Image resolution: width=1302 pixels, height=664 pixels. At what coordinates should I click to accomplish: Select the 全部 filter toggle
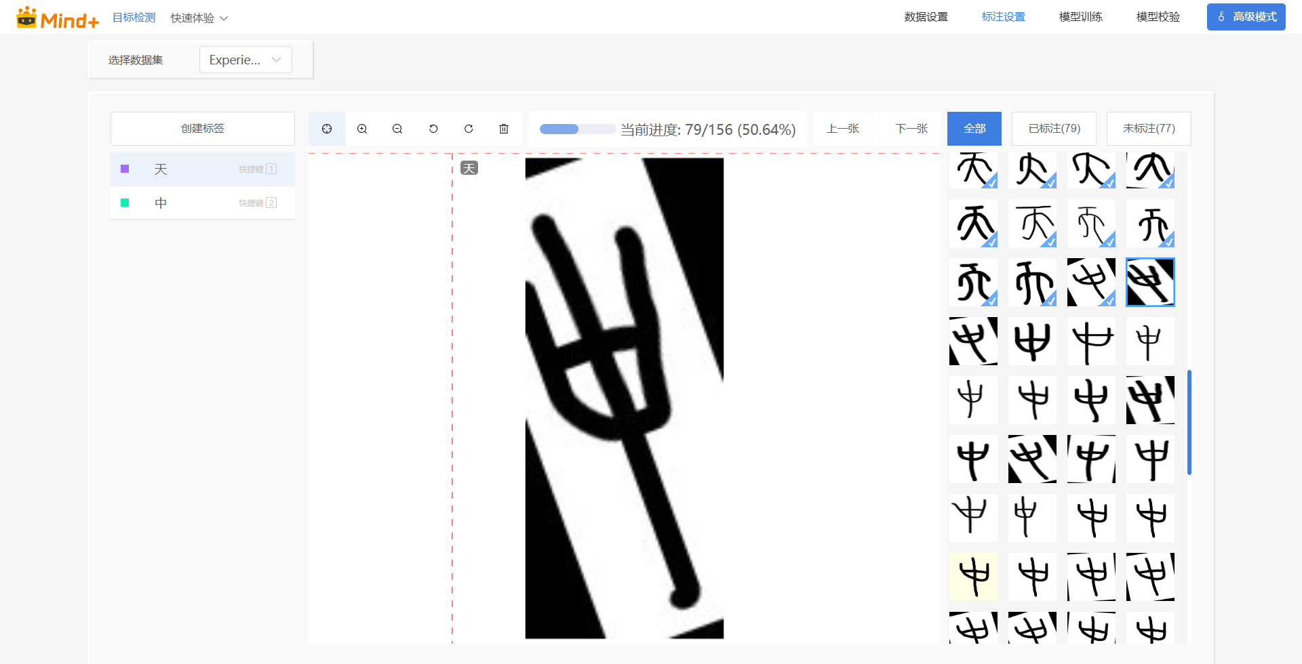[x=974, y=128]
